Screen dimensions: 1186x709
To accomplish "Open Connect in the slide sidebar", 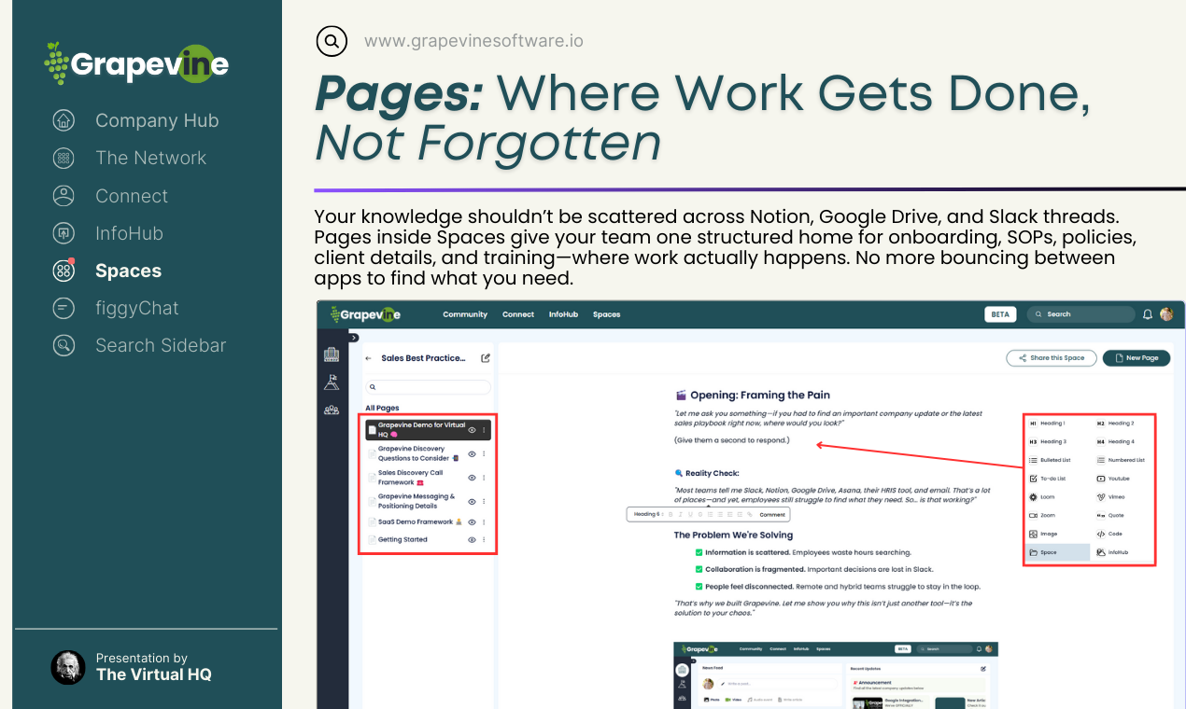I will click(132, 196).
